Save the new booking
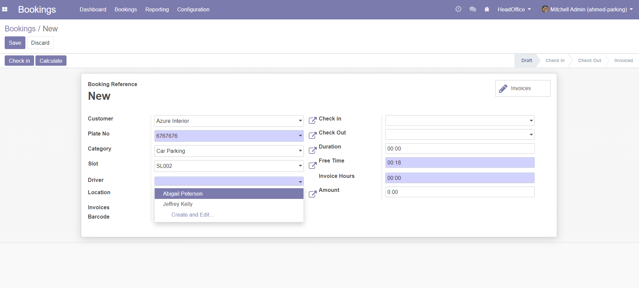Screen dimensions: 639x288 pyautogui.click(x=15, y=43)
